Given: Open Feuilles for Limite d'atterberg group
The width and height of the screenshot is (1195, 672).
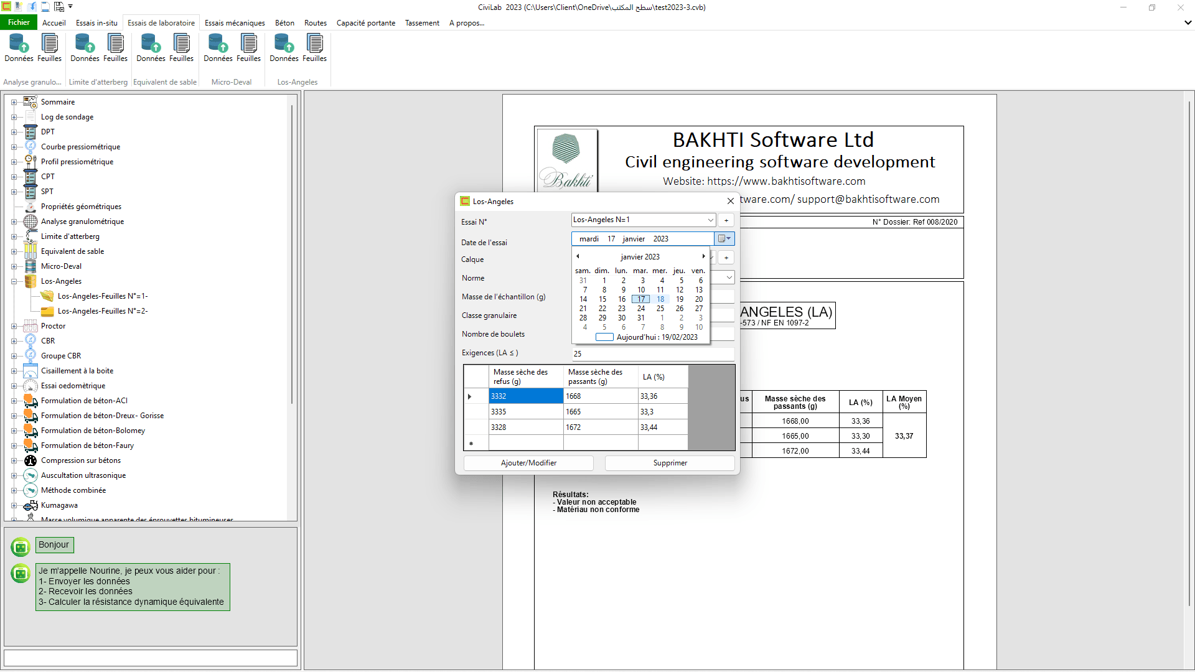Looking at the screenshot, I should 115,48.
